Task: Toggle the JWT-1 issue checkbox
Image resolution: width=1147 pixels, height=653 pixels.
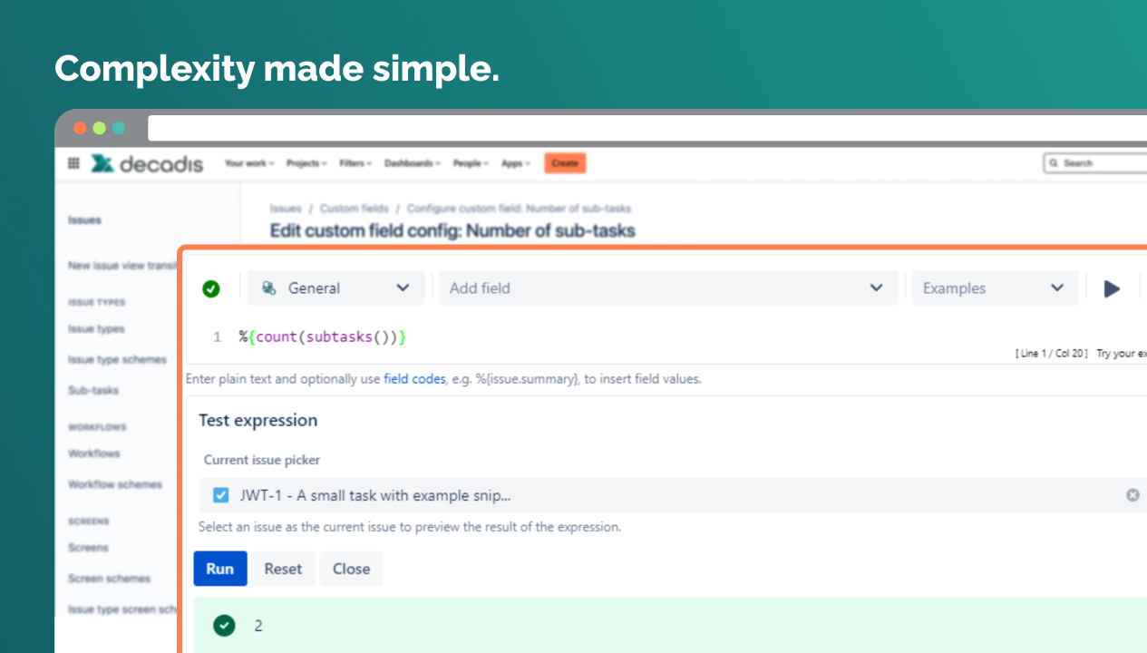Action: (220, 495)
